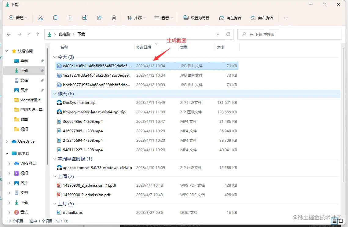348x227 pixels.
Task: Go up one folder level arrow
Action: pos(38,34)
